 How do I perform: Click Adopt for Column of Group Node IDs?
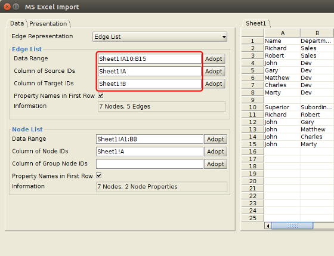pos(215,164)
